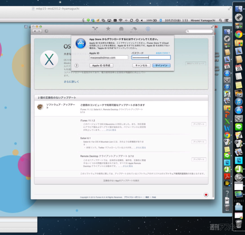The height and width of the screenshot is (235, 245).
Task: Go back with App Store left arrow button
Action: pyautogui.click(x=35, y=31)
